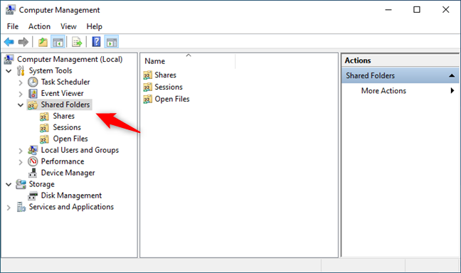Select the Disk Management label
This screenshot has width=461, height=273.
(x=71, y=196)
